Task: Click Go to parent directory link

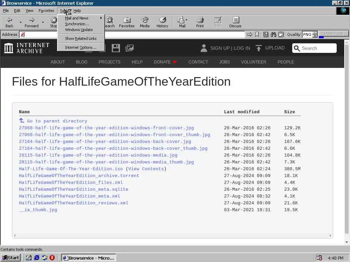Action: (57, 121)
